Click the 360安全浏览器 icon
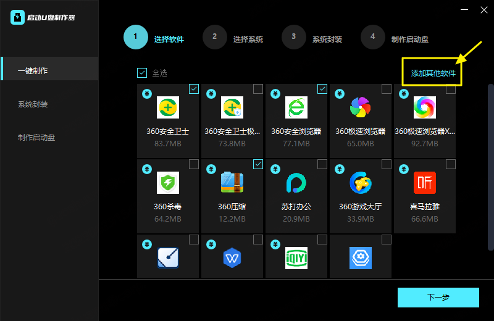The width and height of the screenshot is (494, 321). click(x=296, y=108)
